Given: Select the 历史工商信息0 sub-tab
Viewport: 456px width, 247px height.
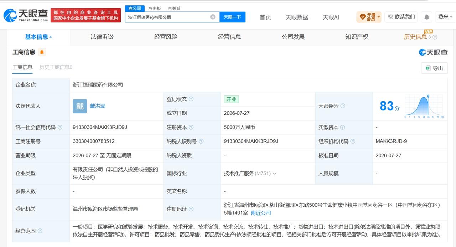Looking at the screenshot, I should [56, 67].
